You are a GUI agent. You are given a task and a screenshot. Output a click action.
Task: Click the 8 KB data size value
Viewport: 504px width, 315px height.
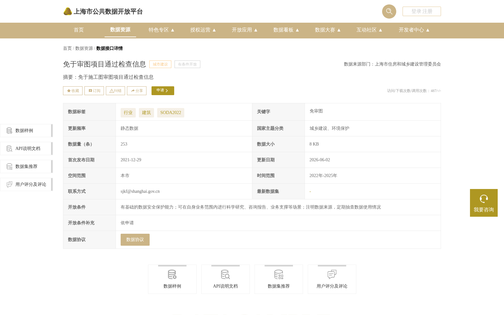click(314, 144)
